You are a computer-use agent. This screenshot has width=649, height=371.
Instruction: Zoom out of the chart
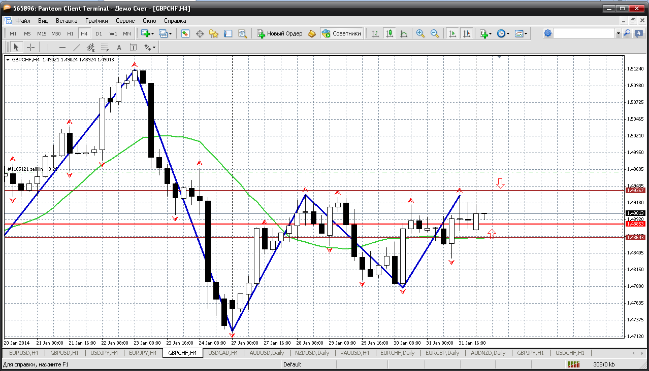tap(434, 33)
